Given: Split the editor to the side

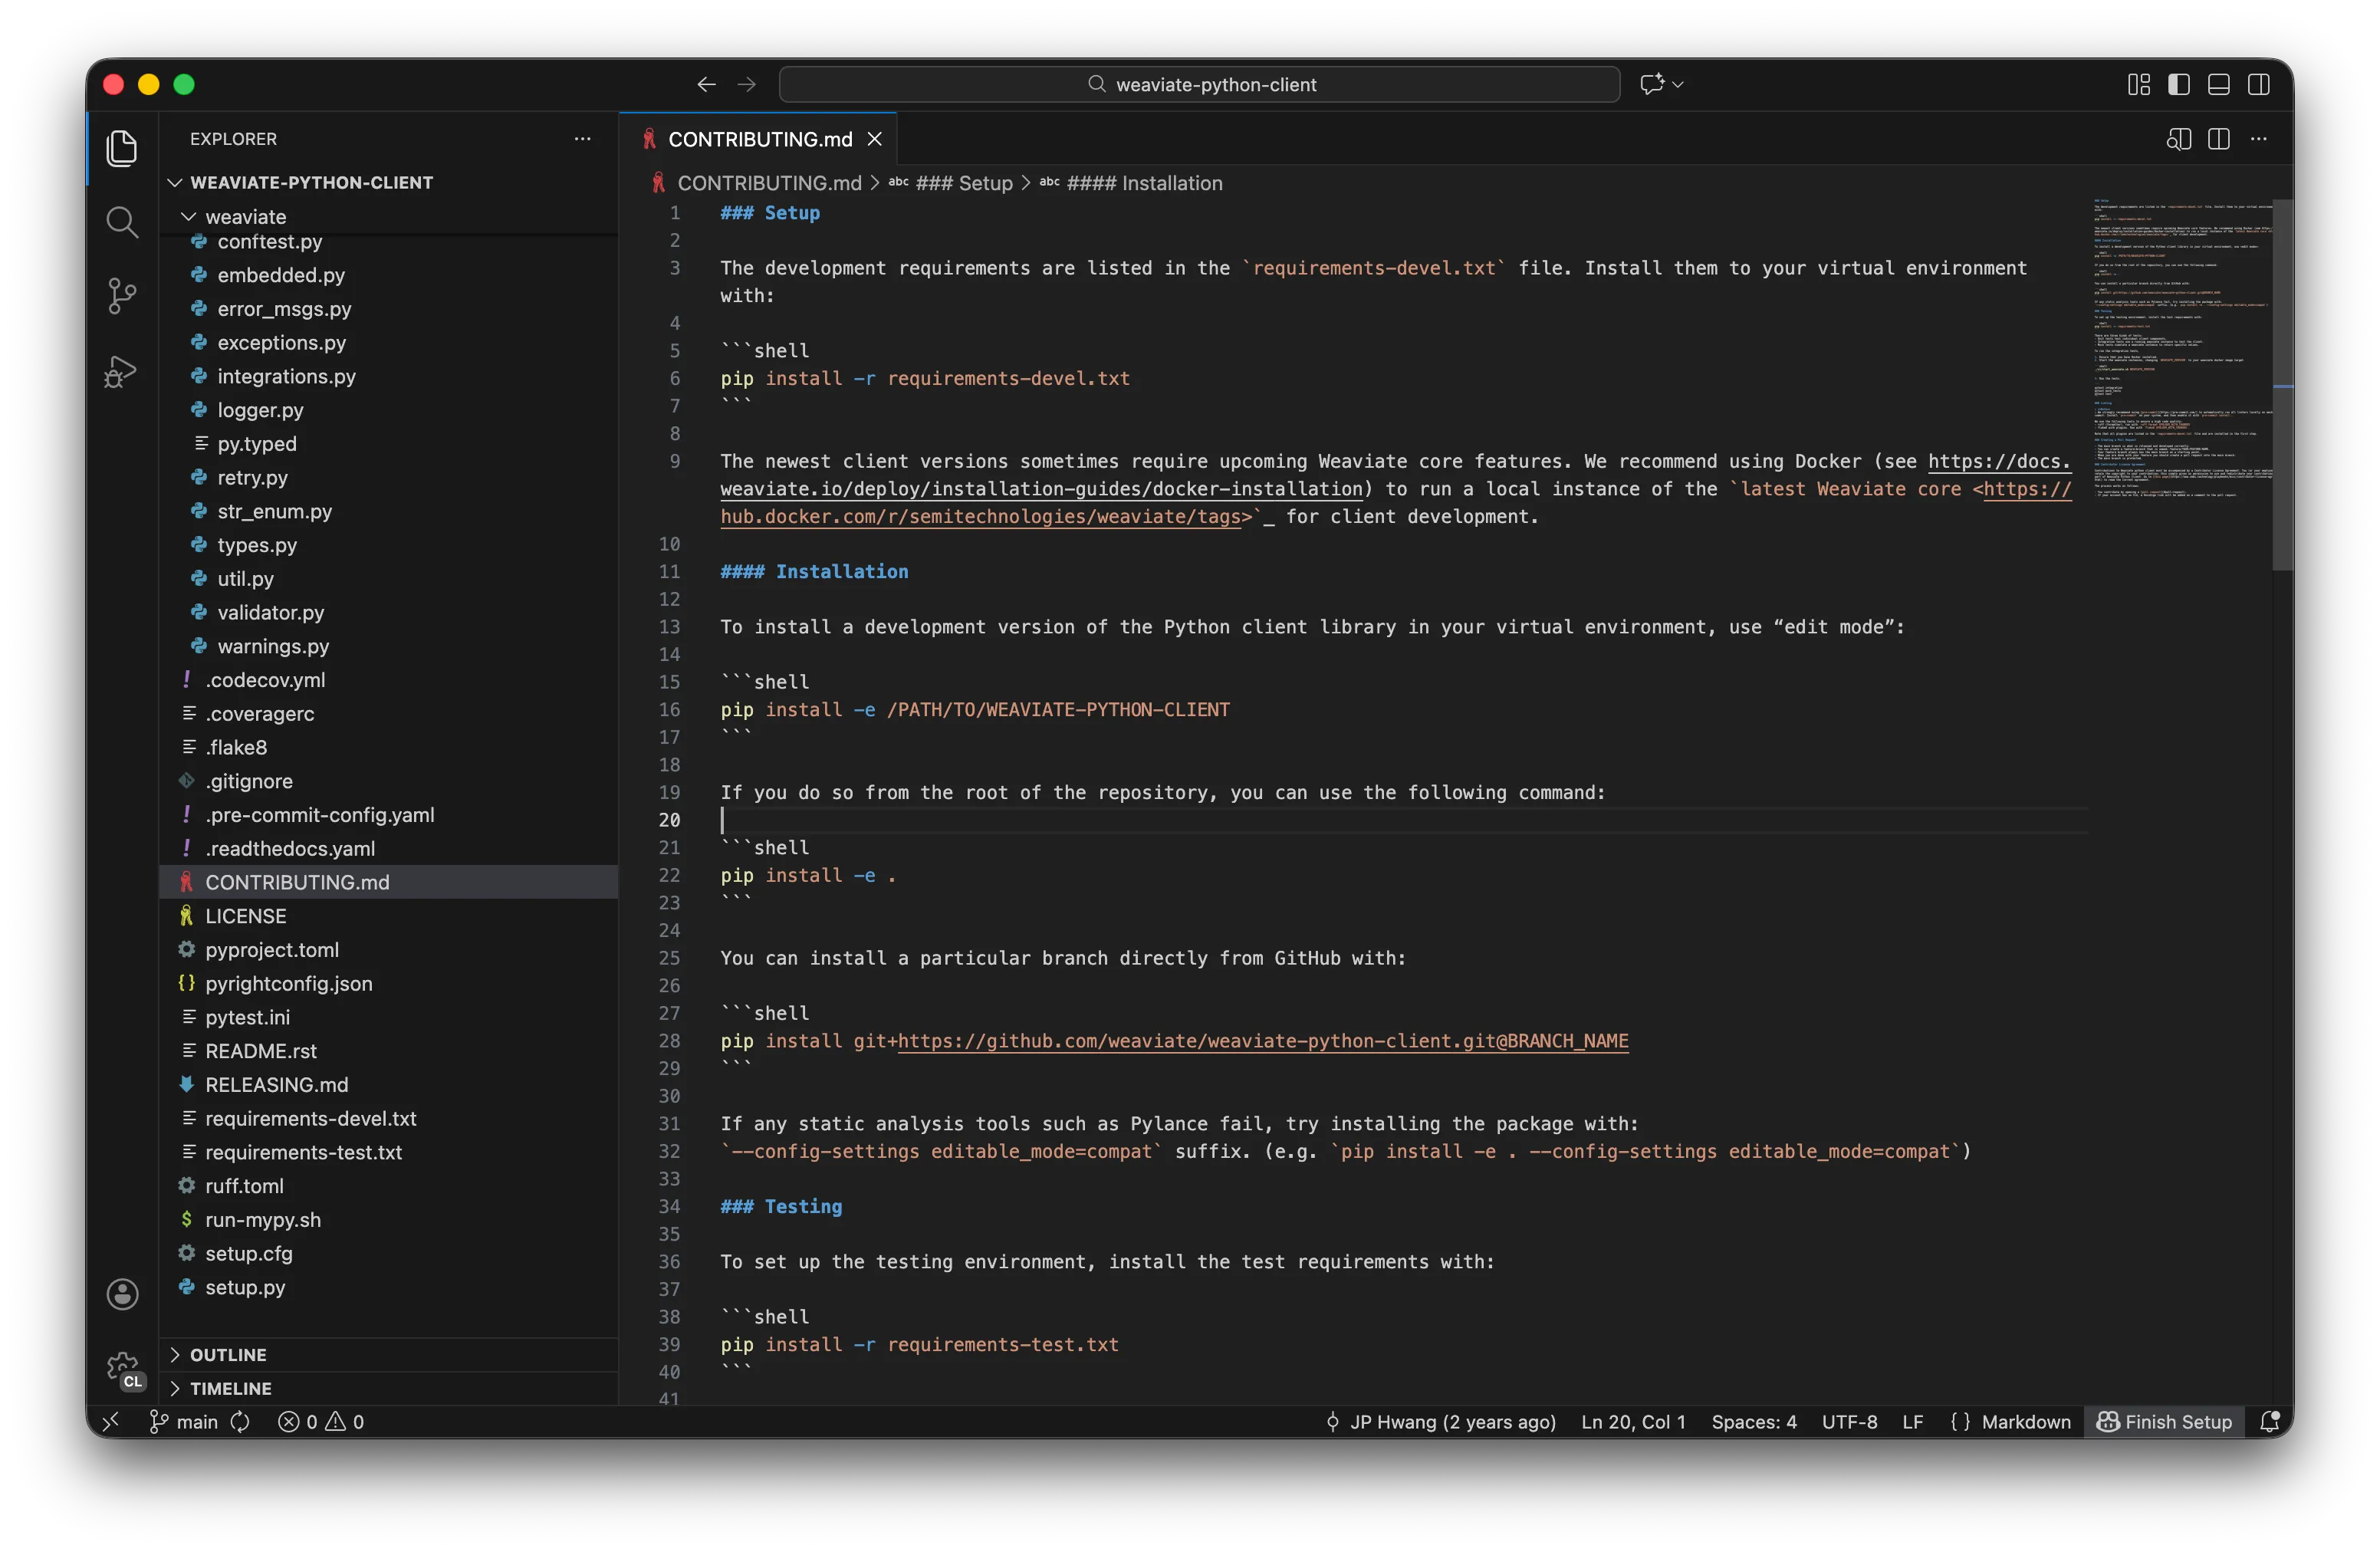Looking at the screenshot, I should tap(2219, 139).
